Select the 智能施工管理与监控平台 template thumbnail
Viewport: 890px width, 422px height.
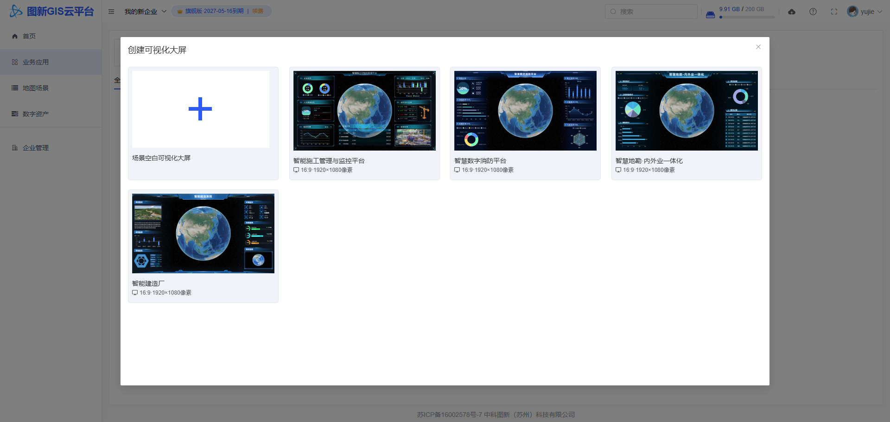point(364,111)
